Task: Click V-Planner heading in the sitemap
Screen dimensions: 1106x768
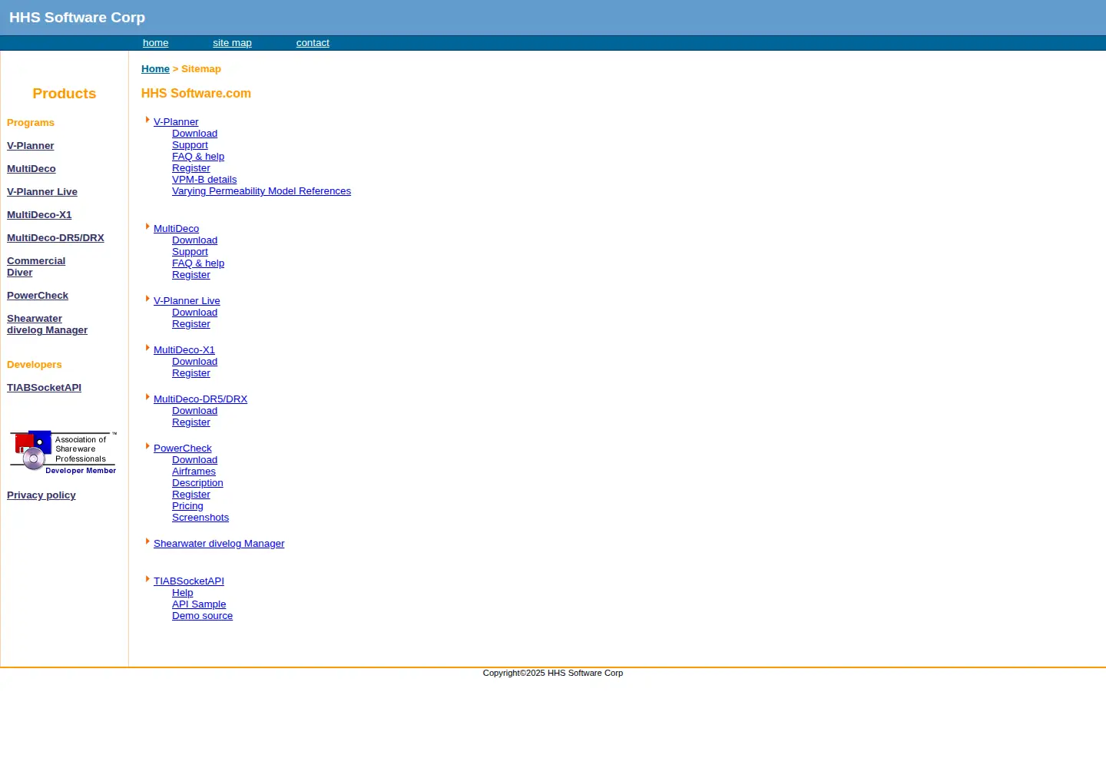Action: 176,122
